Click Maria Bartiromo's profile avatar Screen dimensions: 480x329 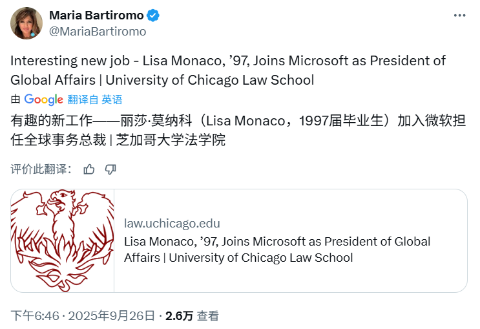pos(26,24)
